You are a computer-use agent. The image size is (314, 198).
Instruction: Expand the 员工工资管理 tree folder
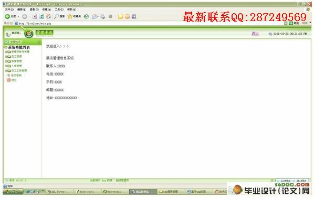click(x=6, y=71)
